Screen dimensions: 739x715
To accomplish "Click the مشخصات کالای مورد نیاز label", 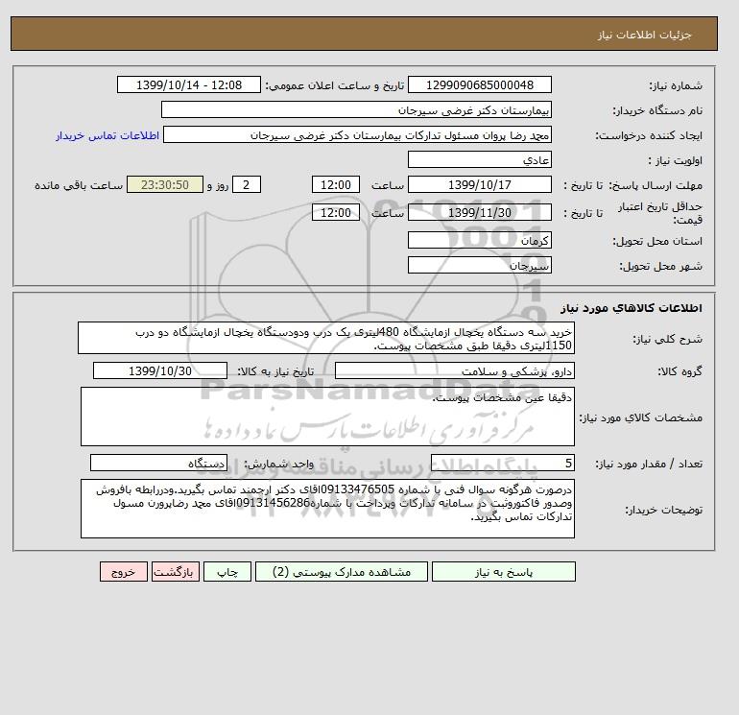I will pos(641,417).
